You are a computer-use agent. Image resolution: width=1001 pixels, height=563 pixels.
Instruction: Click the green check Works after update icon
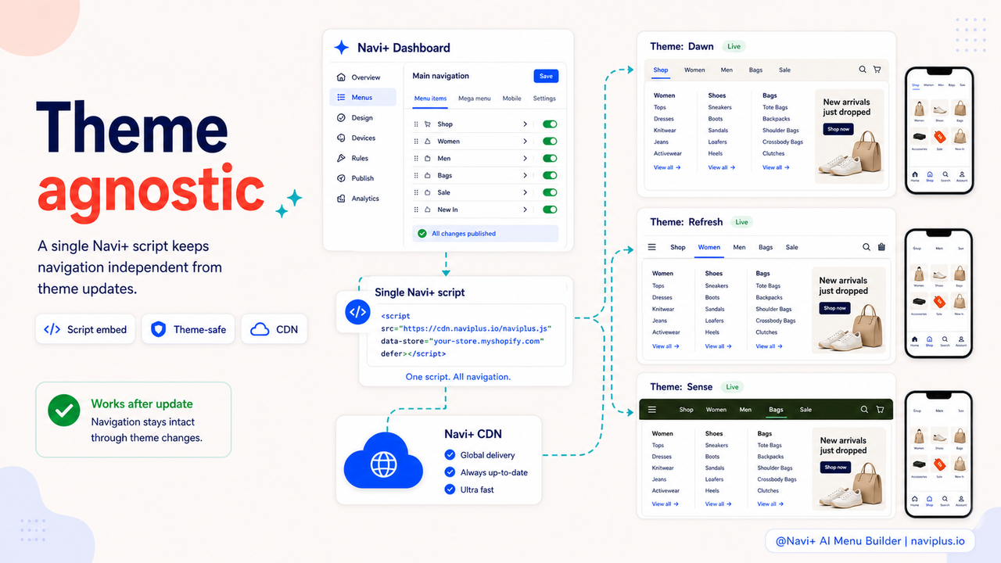[64, 411]
